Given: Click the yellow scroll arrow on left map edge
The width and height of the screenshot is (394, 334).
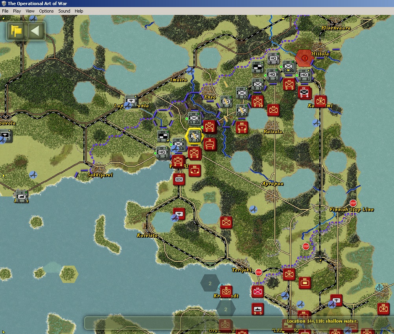Looking at the screenshot, I should point(3,176).
